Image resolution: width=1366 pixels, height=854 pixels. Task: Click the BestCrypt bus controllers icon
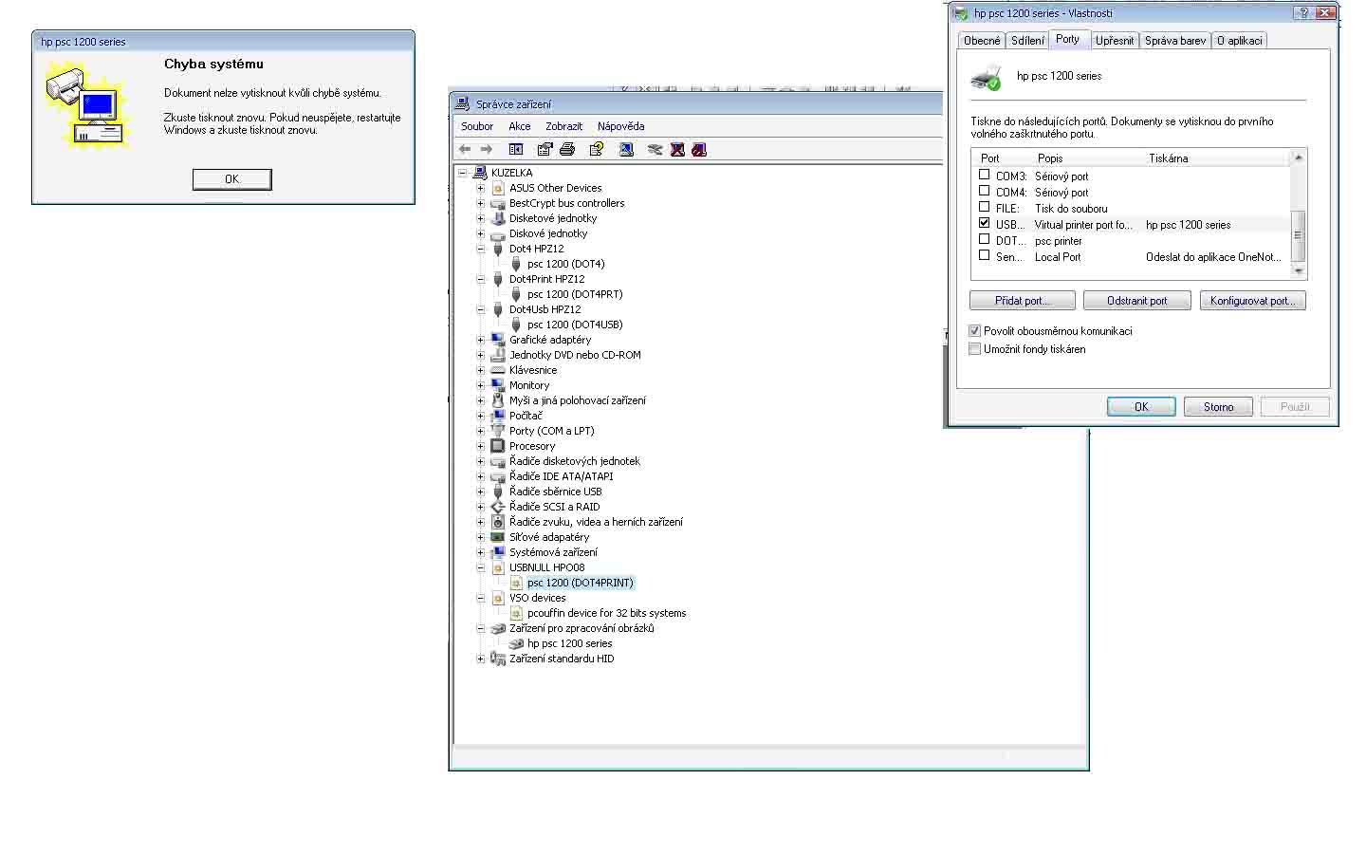click(498, 203)
